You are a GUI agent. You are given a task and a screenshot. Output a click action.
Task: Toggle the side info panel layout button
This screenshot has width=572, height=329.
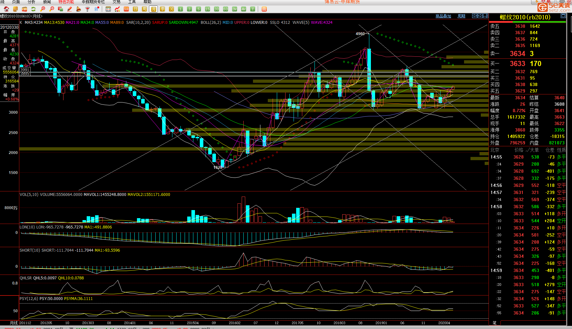485,16
